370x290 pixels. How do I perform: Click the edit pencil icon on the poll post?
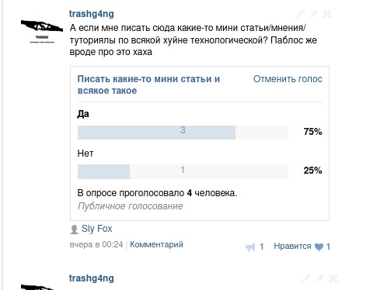point(300,13)
